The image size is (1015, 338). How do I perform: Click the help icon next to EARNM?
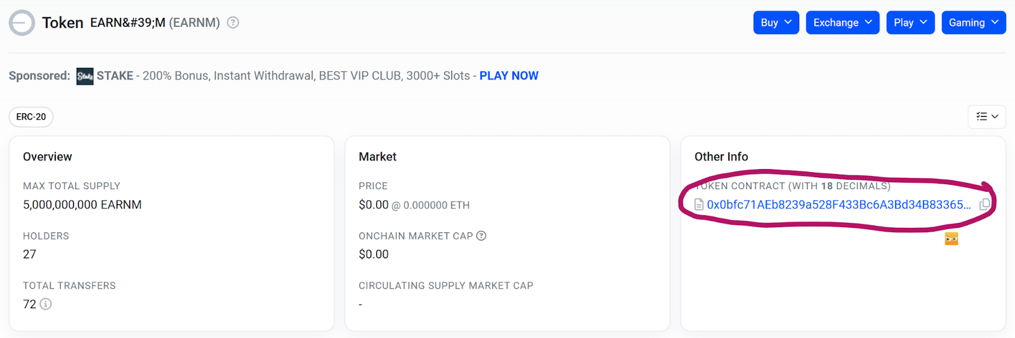tap(233, 23)
